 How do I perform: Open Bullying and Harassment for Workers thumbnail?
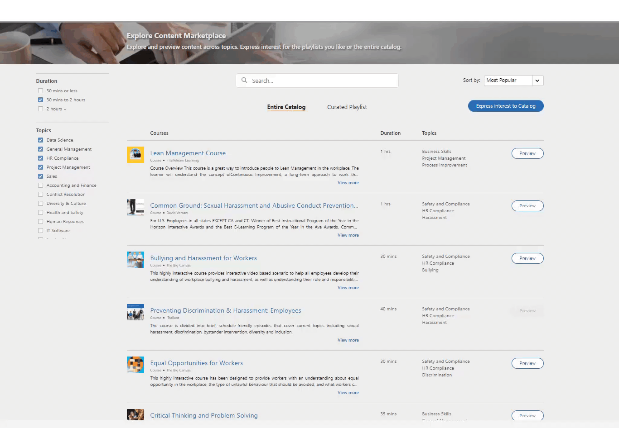pos(135,260)
